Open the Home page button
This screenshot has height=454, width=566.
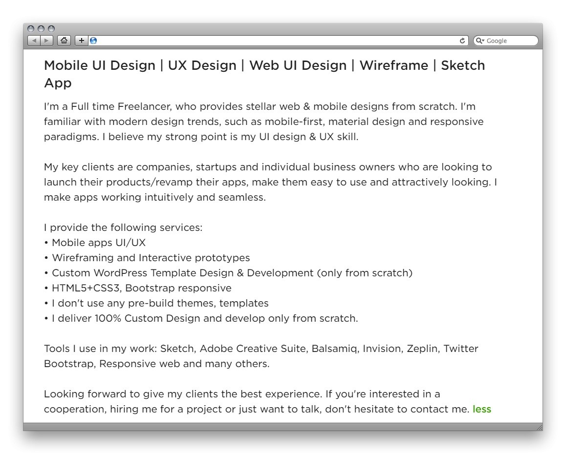tap(64, 41)
